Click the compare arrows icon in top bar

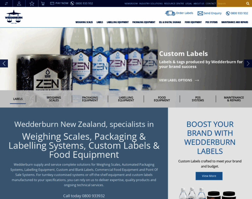click(6, 3)
